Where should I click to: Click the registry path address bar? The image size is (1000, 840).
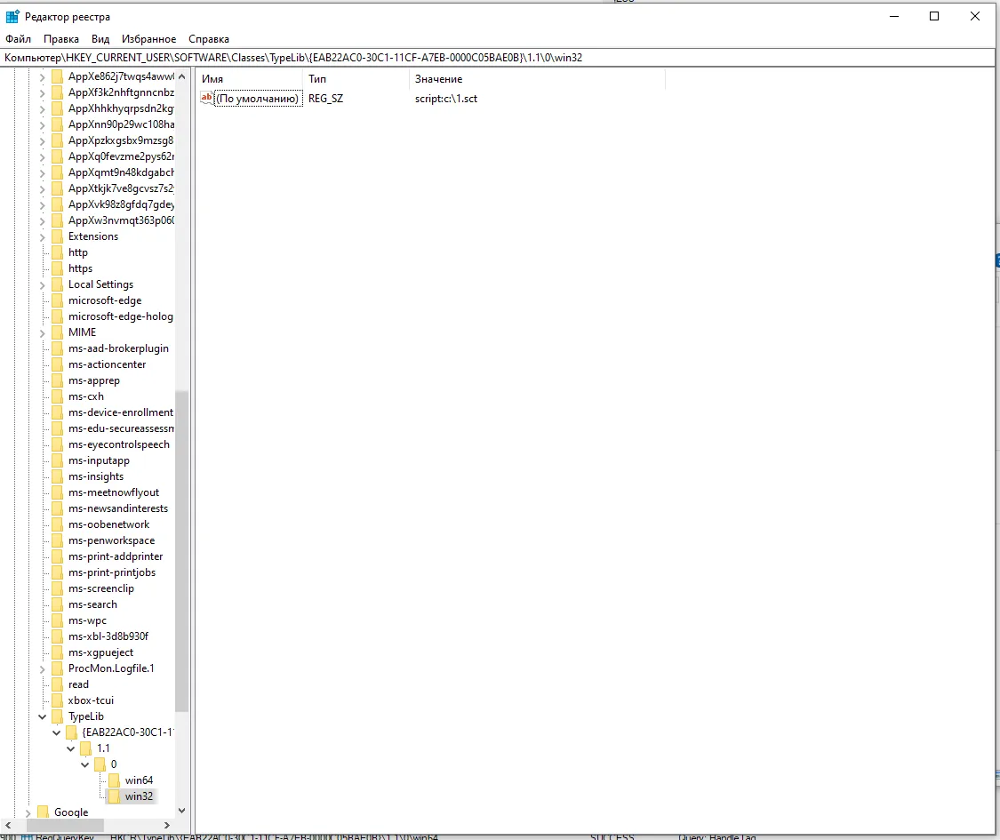point(498,58)
